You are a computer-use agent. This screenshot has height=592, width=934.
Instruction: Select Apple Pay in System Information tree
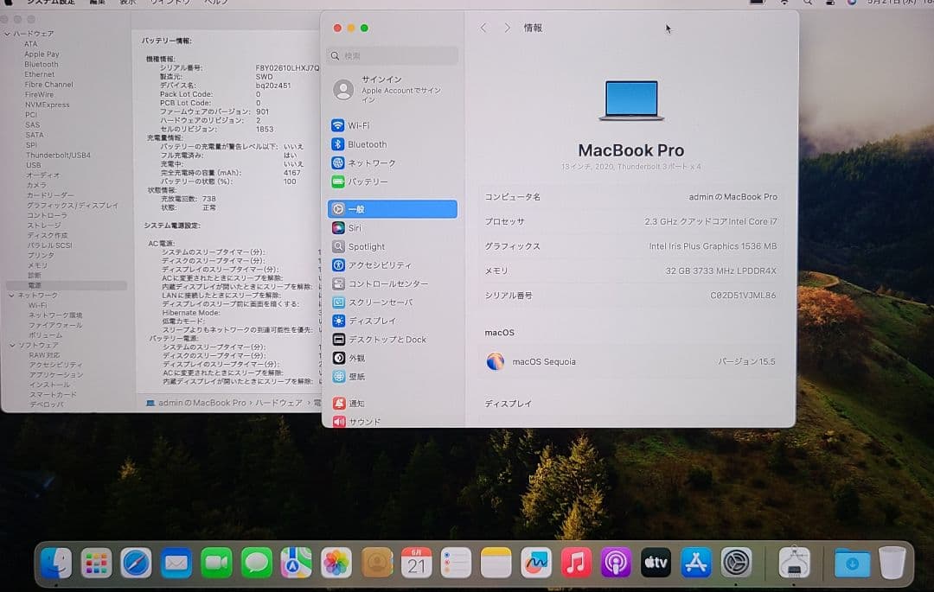coord(42,54)
